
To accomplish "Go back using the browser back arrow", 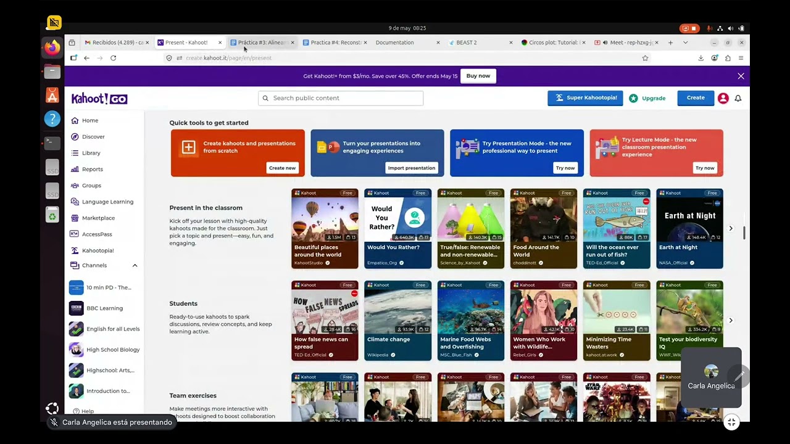I will click(86, 58).
